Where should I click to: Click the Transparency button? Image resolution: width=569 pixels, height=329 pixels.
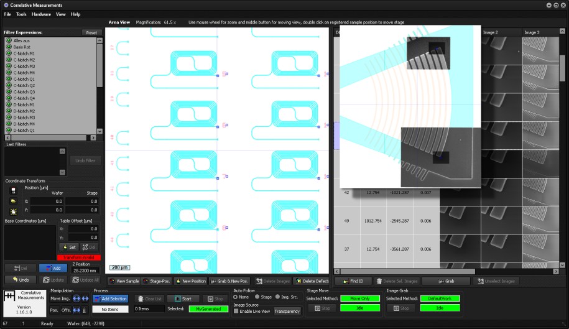[x=287, y=311]
